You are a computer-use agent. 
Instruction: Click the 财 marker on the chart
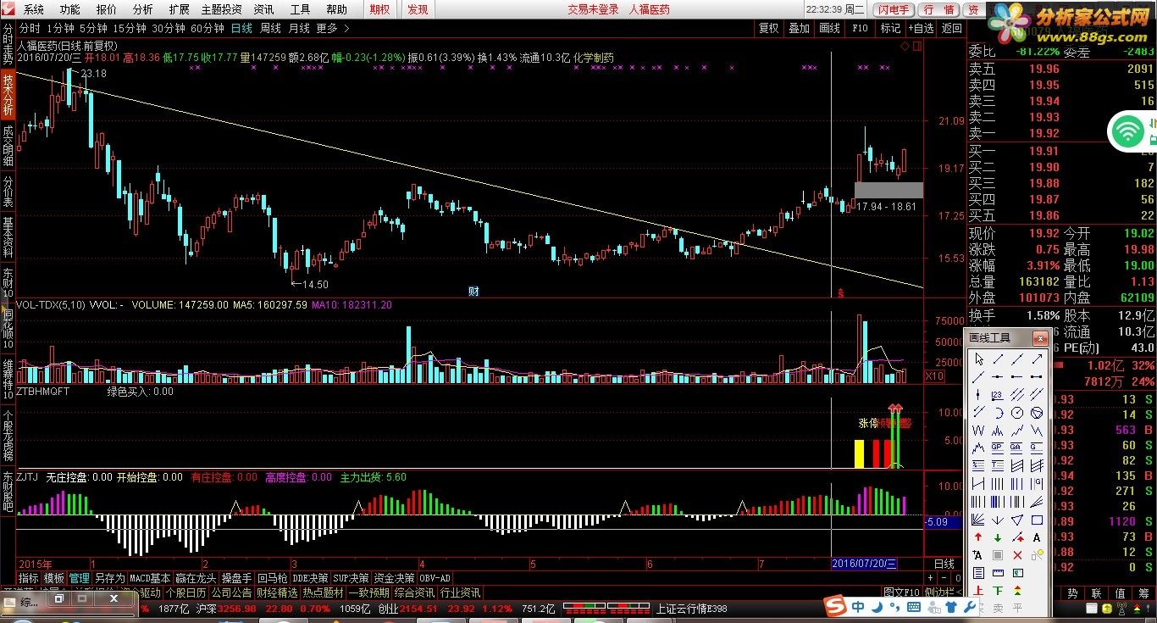[x=473, y=291]
